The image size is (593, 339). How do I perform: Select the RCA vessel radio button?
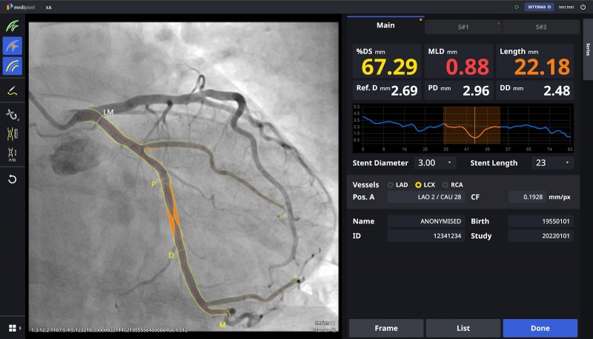click(x=445, y=184)
